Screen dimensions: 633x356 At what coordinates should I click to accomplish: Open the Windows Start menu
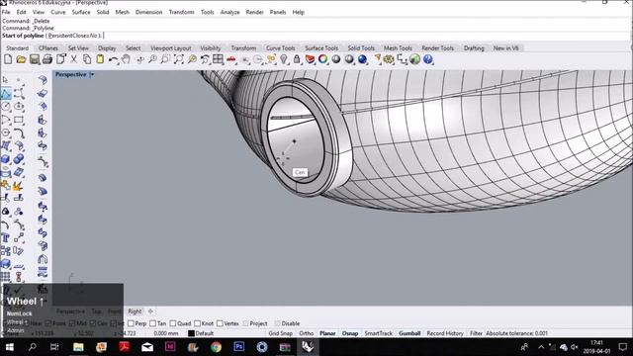9,347
